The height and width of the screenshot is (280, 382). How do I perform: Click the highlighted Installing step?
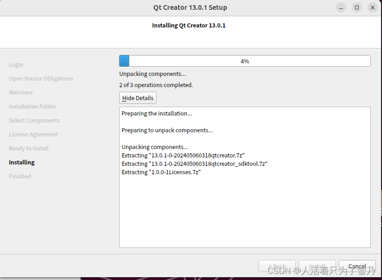pyautogui.click(x=21, y=162)
